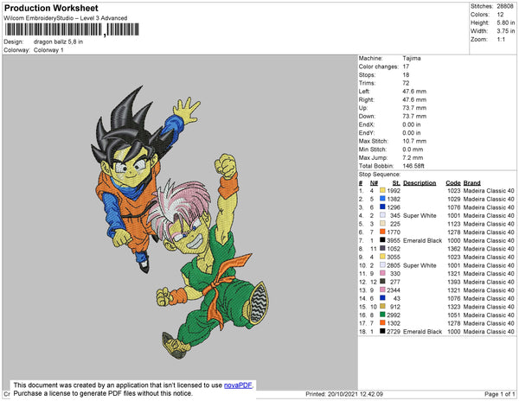The height and width of the screenshot is (401, 519).
Task: Click the Left value "47.6 mm"
Action: [x=414, y=92]
